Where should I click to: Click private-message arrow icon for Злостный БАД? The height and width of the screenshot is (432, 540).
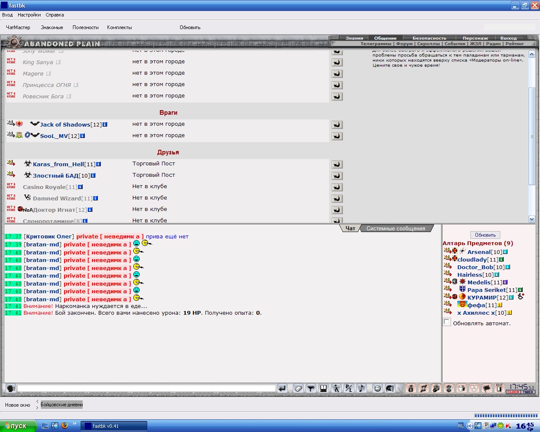pyautogui.click(x=11, y=174)
